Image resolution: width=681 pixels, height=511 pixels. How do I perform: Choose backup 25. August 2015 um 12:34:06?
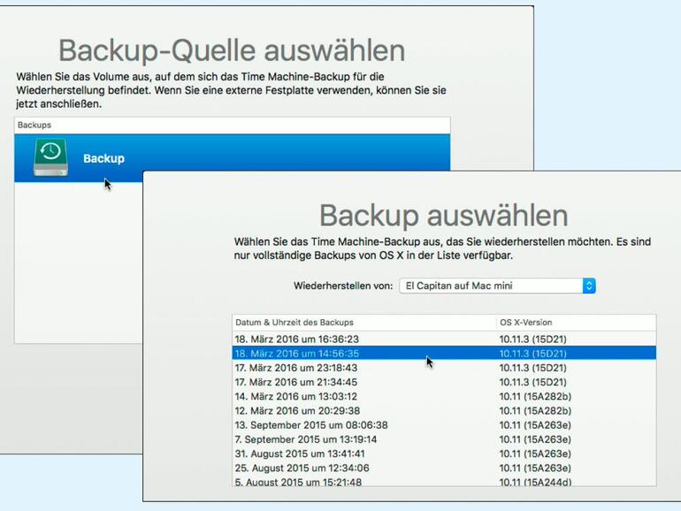302,468
